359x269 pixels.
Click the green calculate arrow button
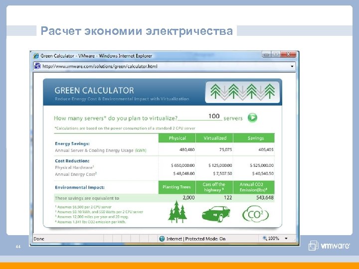(x=252, y=118)
